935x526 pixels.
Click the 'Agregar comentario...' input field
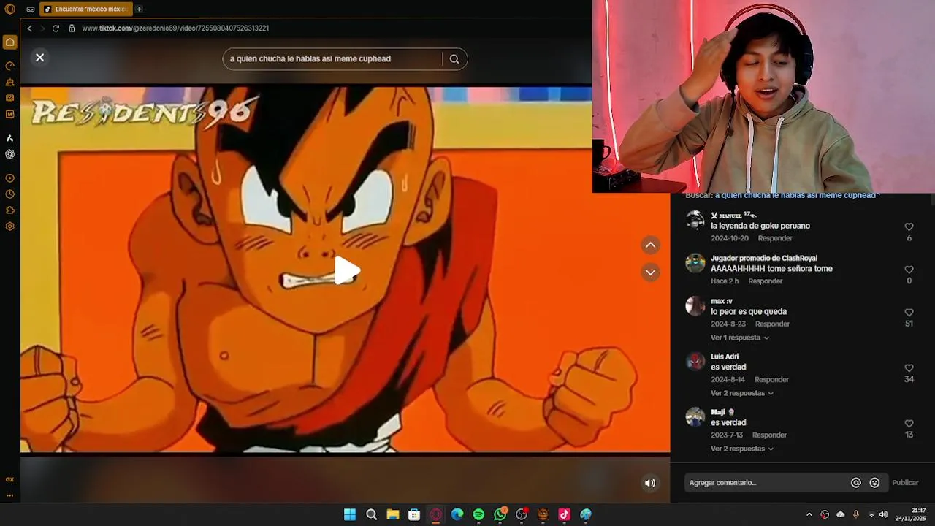pos(767,482)
